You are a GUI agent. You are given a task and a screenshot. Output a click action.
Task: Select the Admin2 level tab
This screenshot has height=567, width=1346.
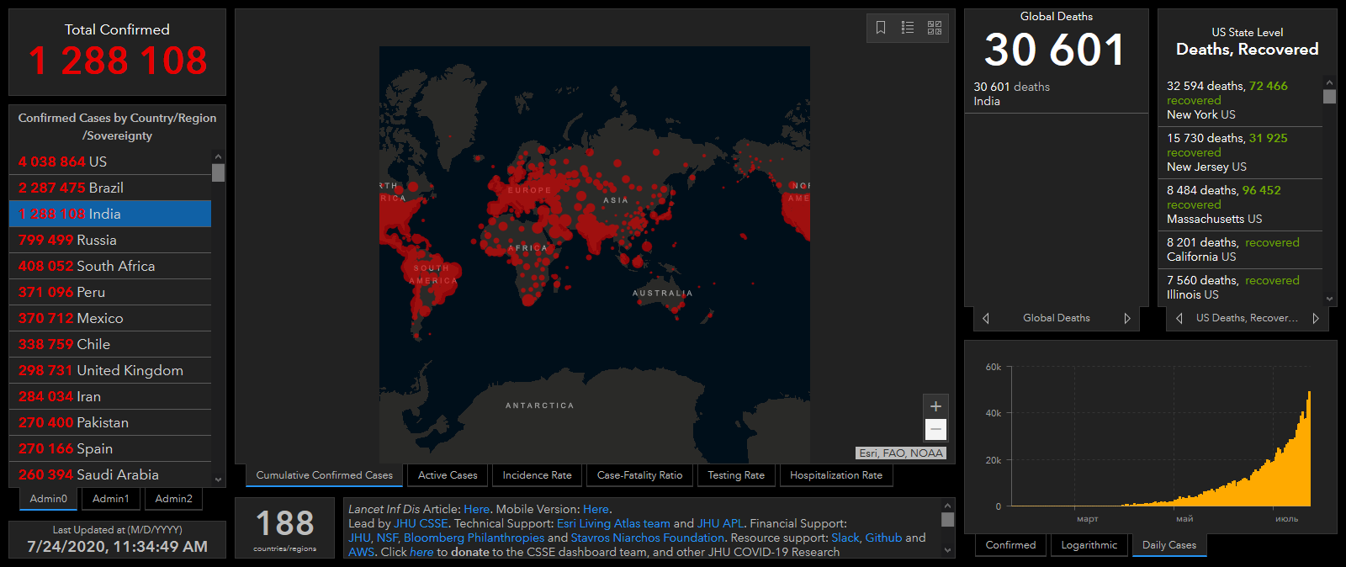tap(174, 499)
